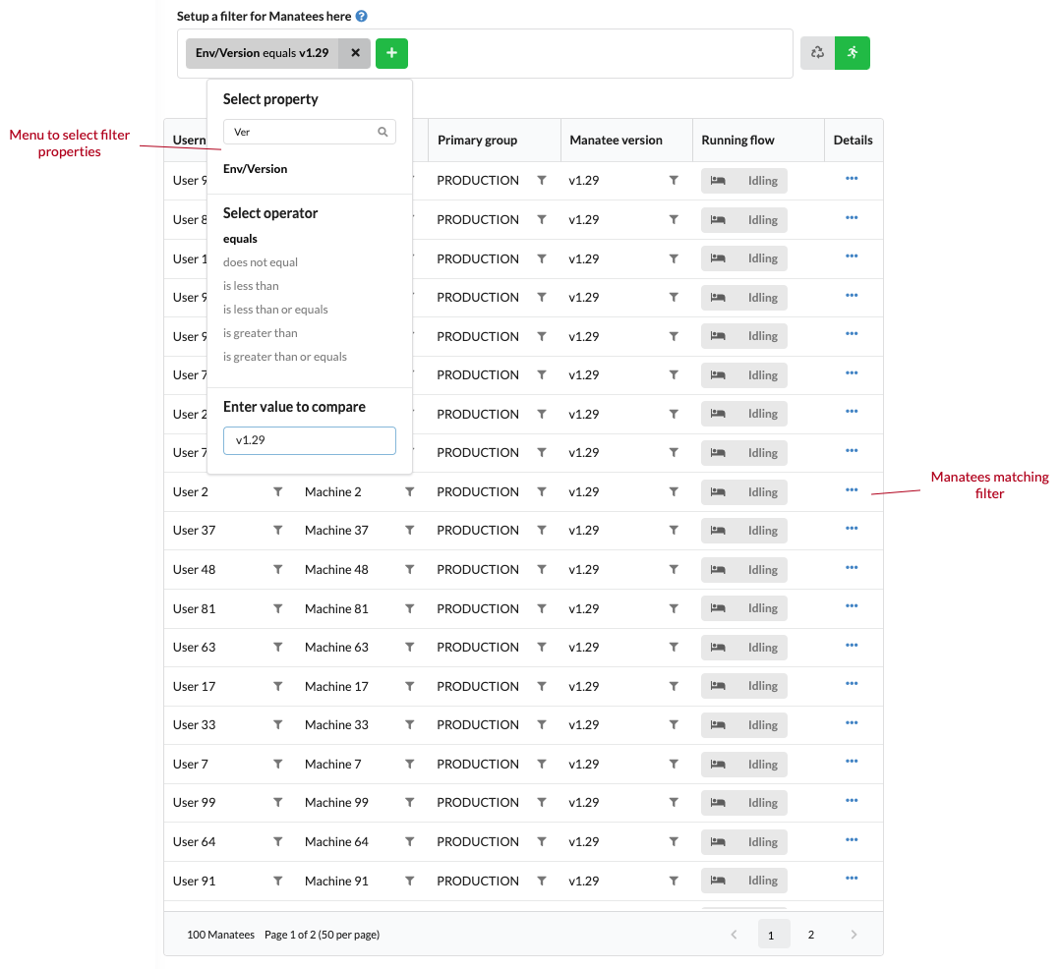Open details dots for User 37

[x=852, y=529]
